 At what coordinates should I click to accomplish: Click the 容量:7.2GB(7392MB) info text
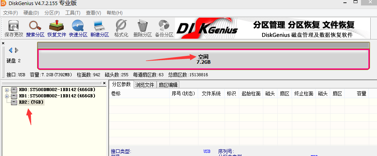point(51,75)
